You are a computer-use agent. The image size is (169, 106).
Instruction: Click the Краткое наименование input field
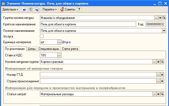88,24
